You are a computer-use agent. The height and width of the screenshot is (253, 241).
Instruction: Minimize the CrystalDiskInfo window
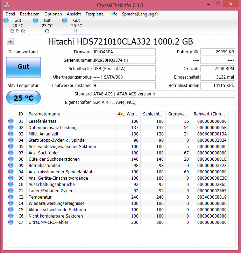click(x=209, y=4)
